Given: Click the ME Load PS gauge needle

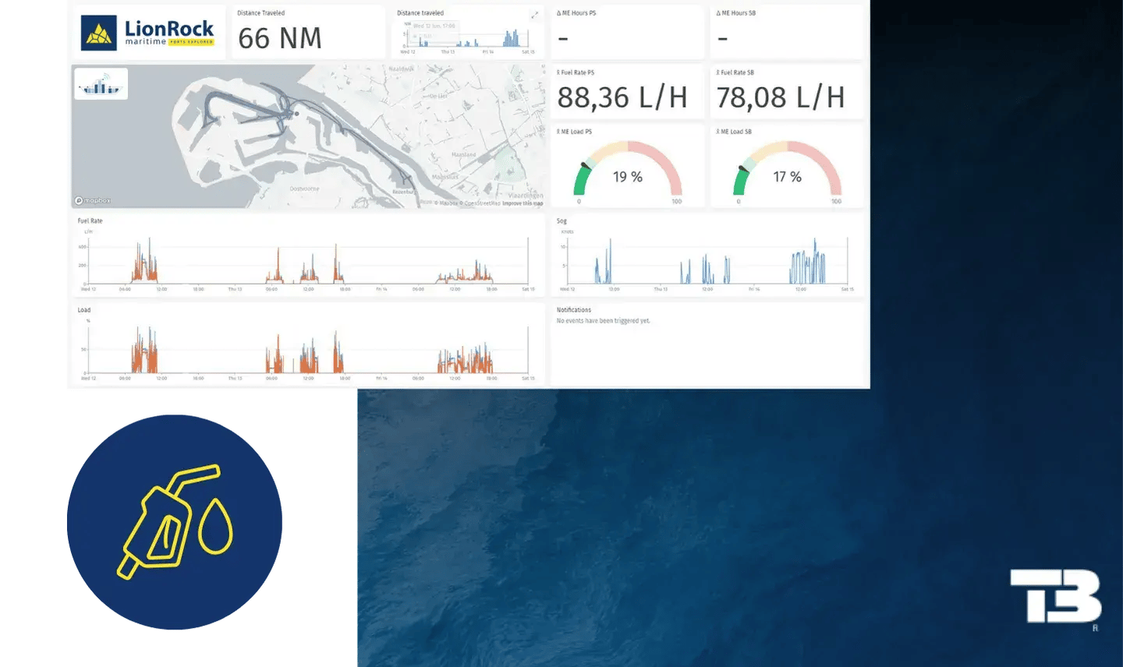Looking at the screenshot, I should [586, 166].
